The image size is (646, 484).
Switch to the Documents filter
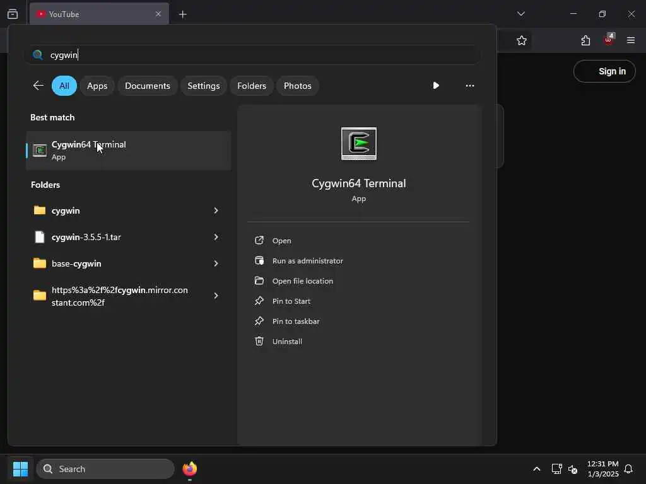148,86
